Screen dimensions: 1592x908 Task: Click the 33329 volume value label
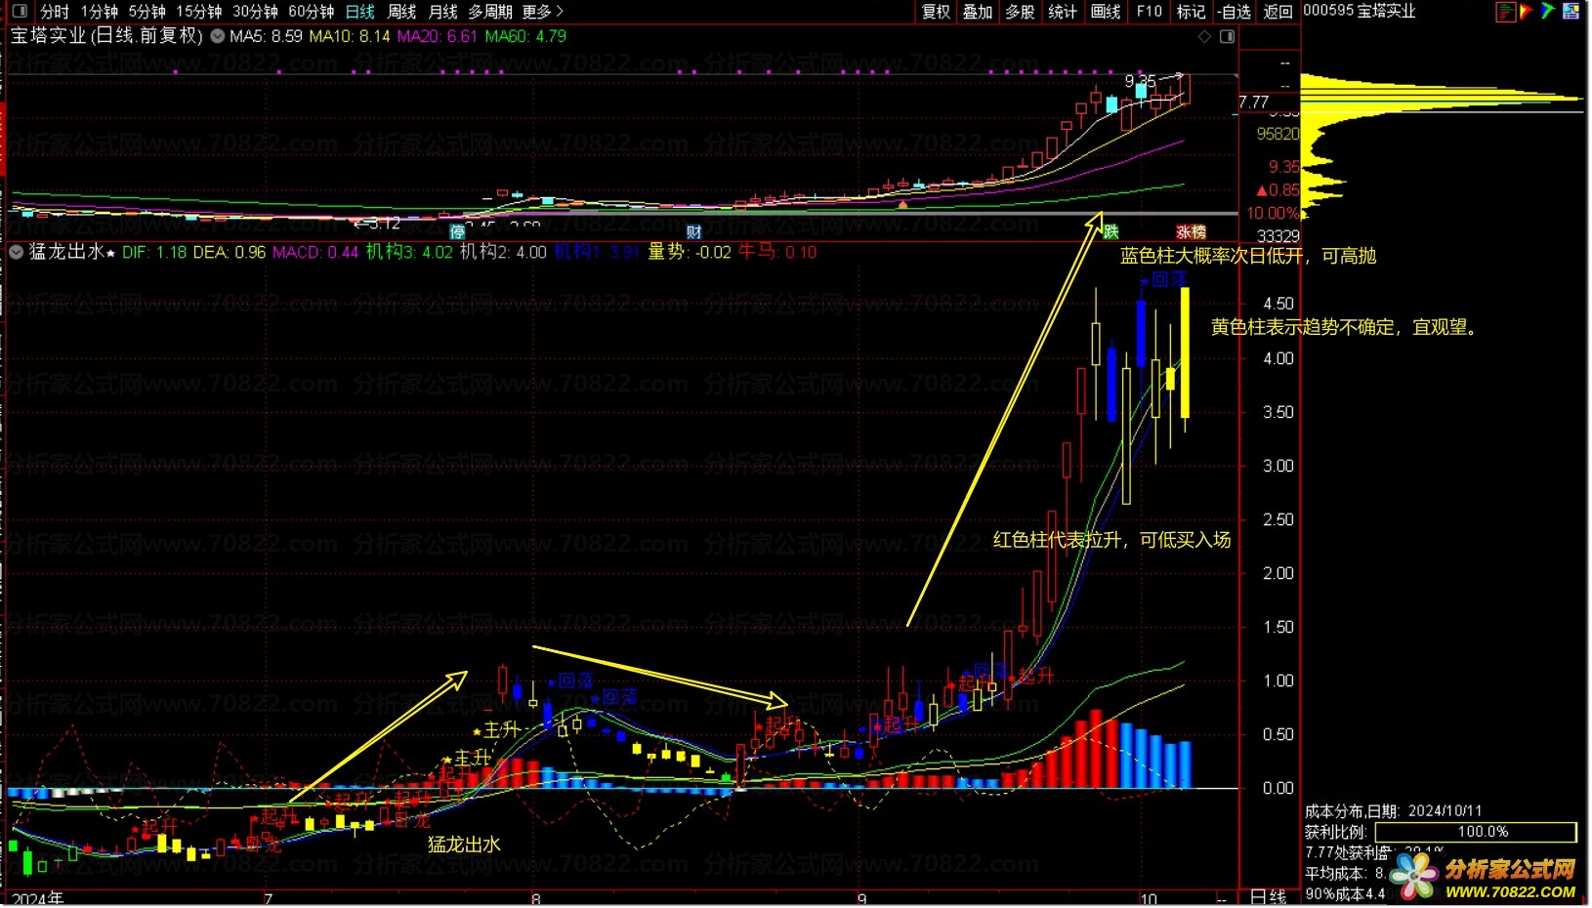pos(1278,236)
